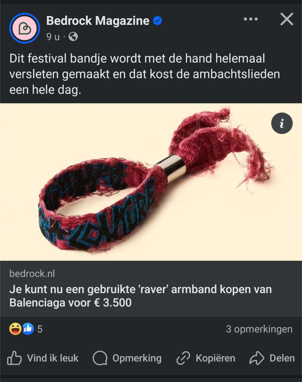
Task: Open the Balenciaga raver armband article headline
Action: click(141, 296)
